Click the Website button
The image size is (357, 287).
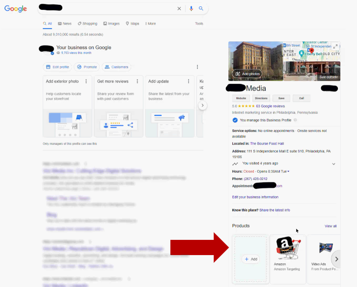point(241,98)
